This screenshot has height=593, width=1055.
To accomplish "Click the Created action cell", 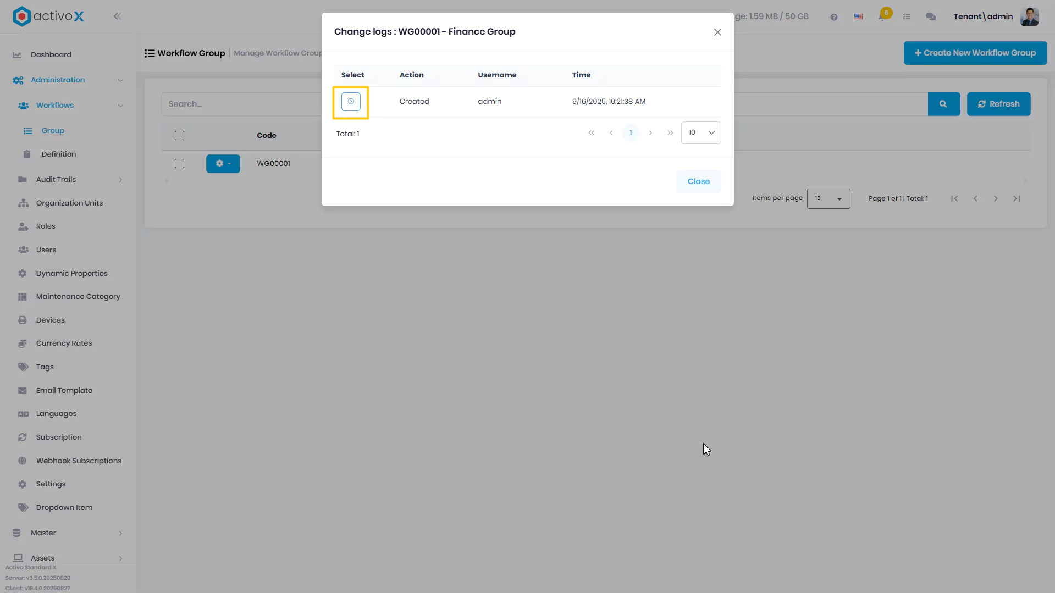I will click(414, 102).
